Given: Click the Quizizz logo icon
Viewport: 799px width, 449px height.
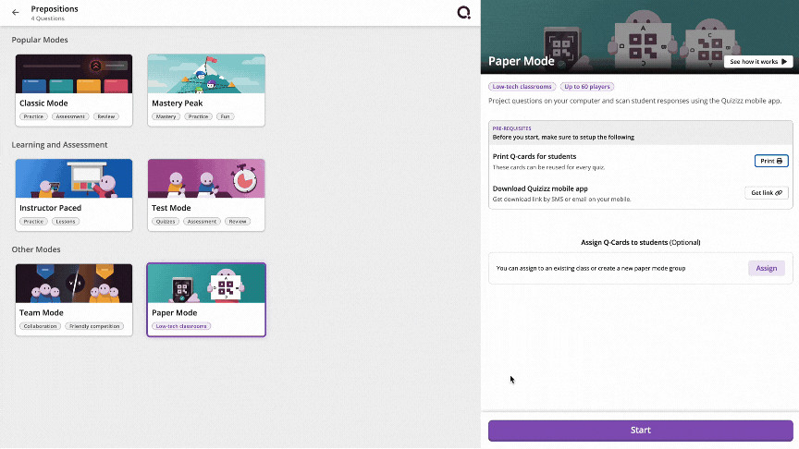Looking at the screenshot, I should pyautogui.click(x=463, y=12).
